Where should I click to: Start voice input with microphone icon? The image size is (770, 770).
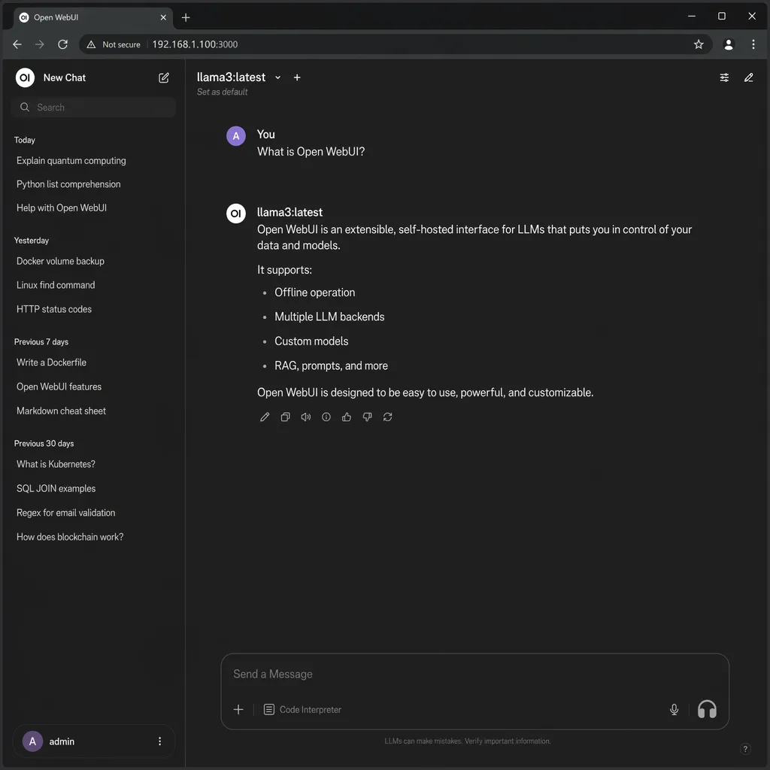click(x=675, y=709)
